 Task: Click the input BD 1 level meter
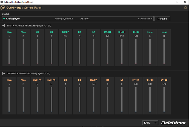click(37, 52)
